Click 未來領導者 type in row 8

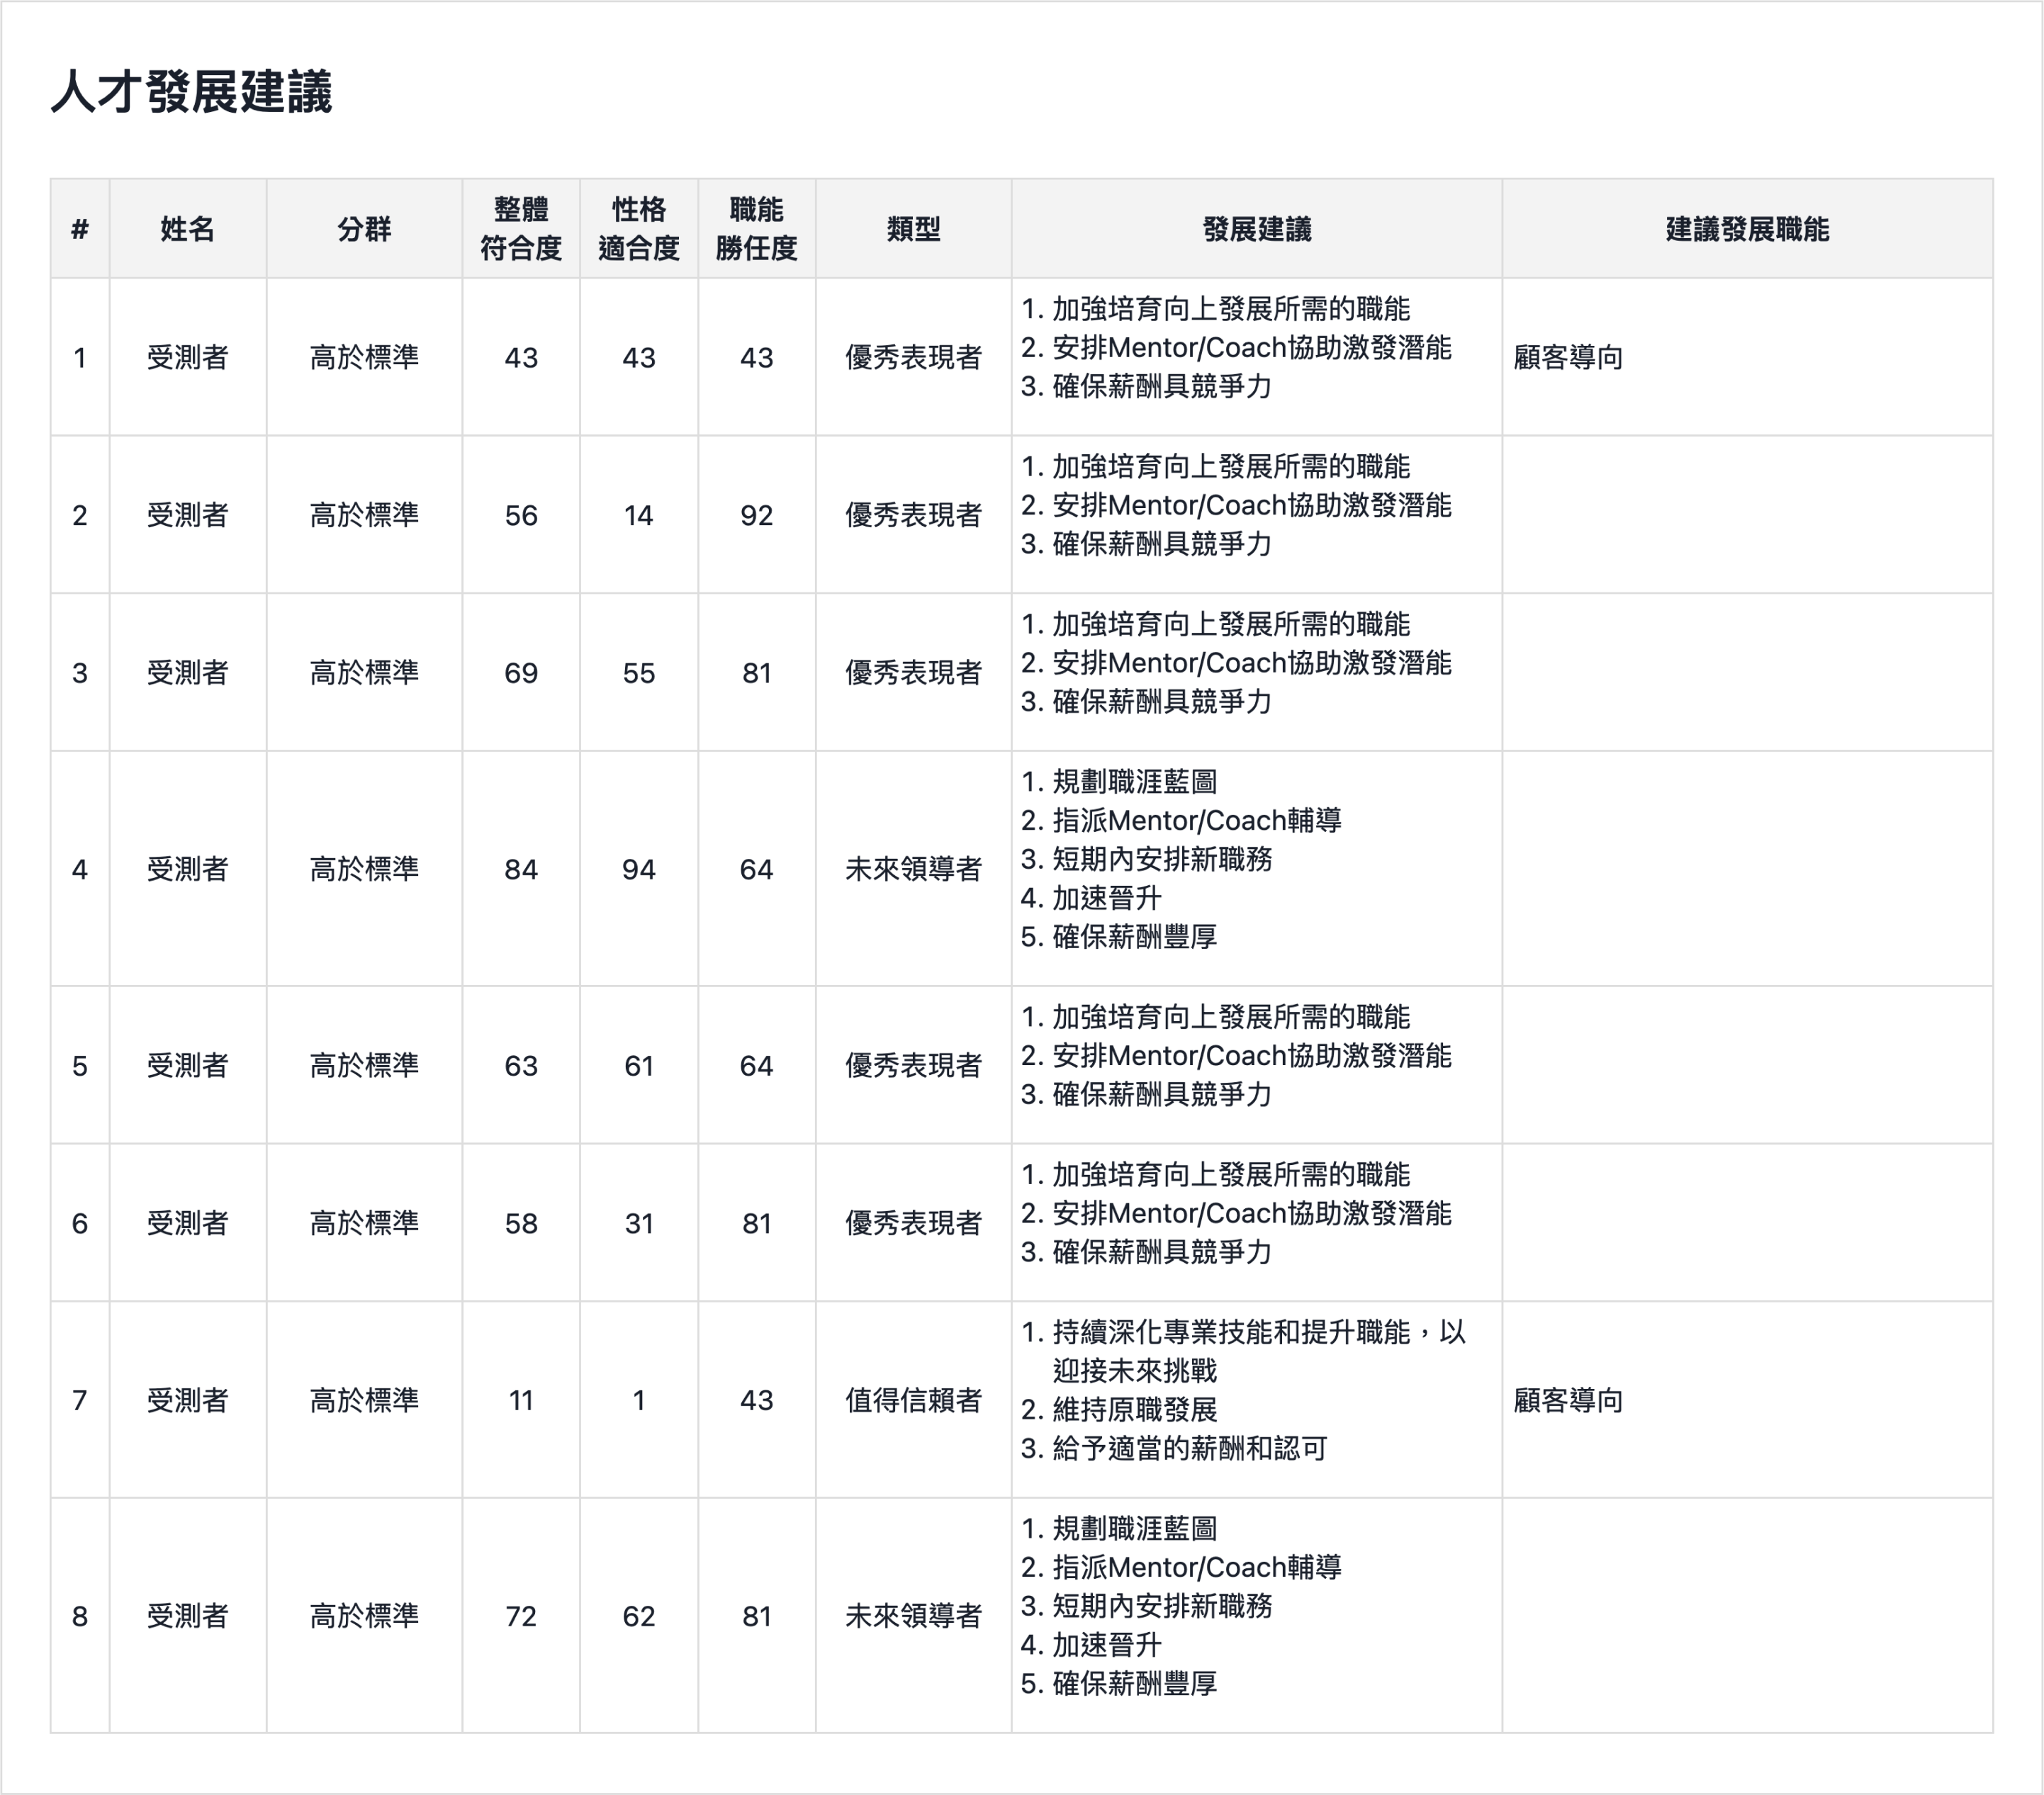(x=914, y=1616)
